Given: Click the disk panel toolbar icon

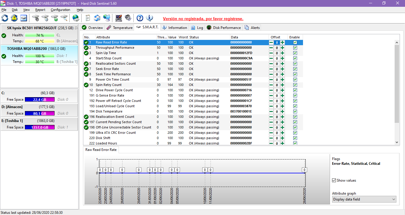Looking at the screenshot, I should [x=23, y=18].
